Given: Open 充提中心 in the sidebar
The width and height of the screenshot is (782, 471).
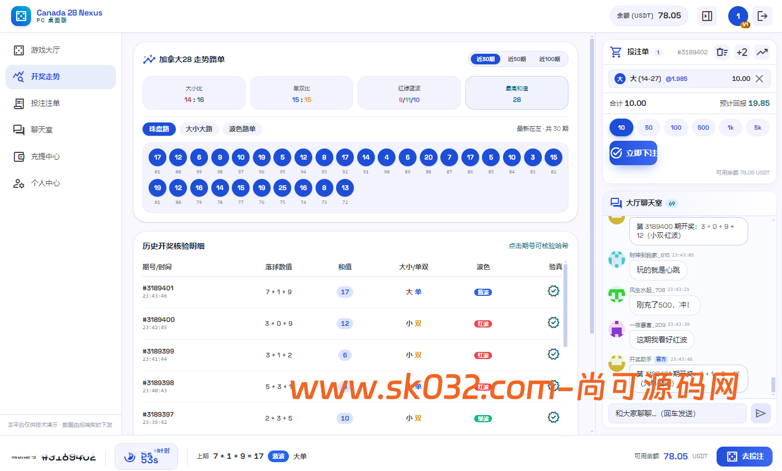Looking at the screenshot, I should (x=61, y=156).
